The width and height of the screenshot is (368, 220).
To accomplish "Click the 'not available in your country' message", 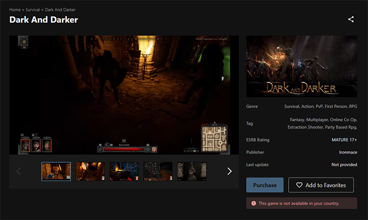I will pos(299,203).
